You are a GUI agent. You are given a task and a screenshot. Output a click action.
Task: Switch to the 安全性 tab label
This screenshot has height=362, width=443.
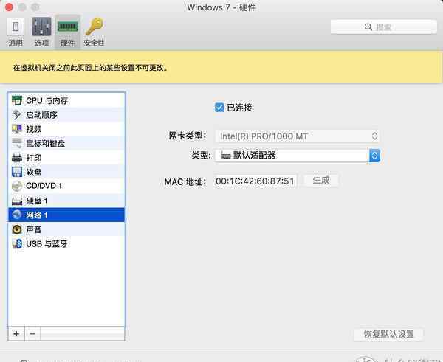(94, 43)
